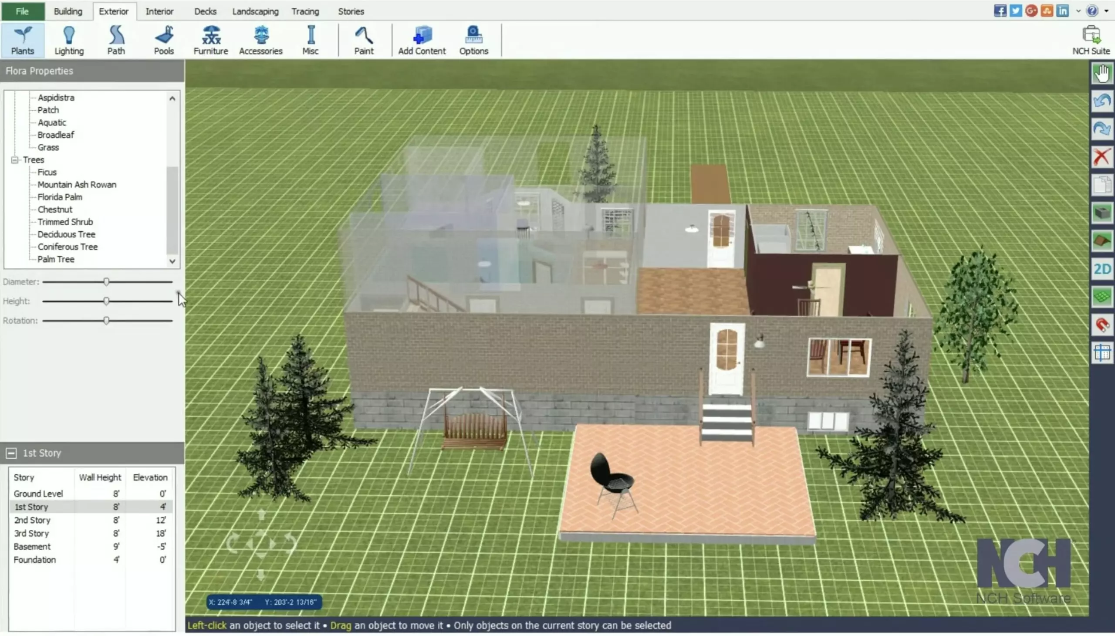Toggle the green grid display button
Viewport: 1115px width, 636px height.
tap(1101, 297)
